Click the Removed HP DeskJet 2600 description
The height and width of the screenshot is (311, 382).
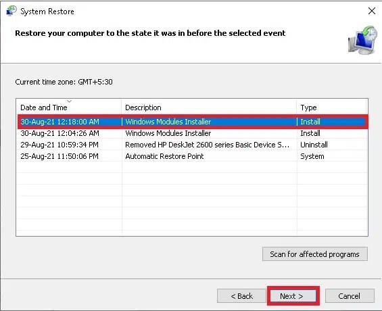[x=207, y=145]
